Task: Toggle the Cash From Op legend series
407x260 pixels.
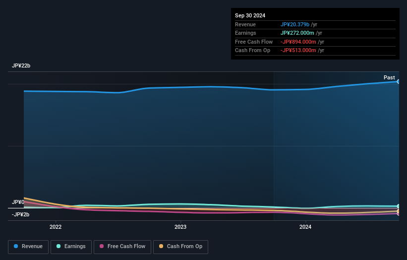Action: tap(180, 247)
